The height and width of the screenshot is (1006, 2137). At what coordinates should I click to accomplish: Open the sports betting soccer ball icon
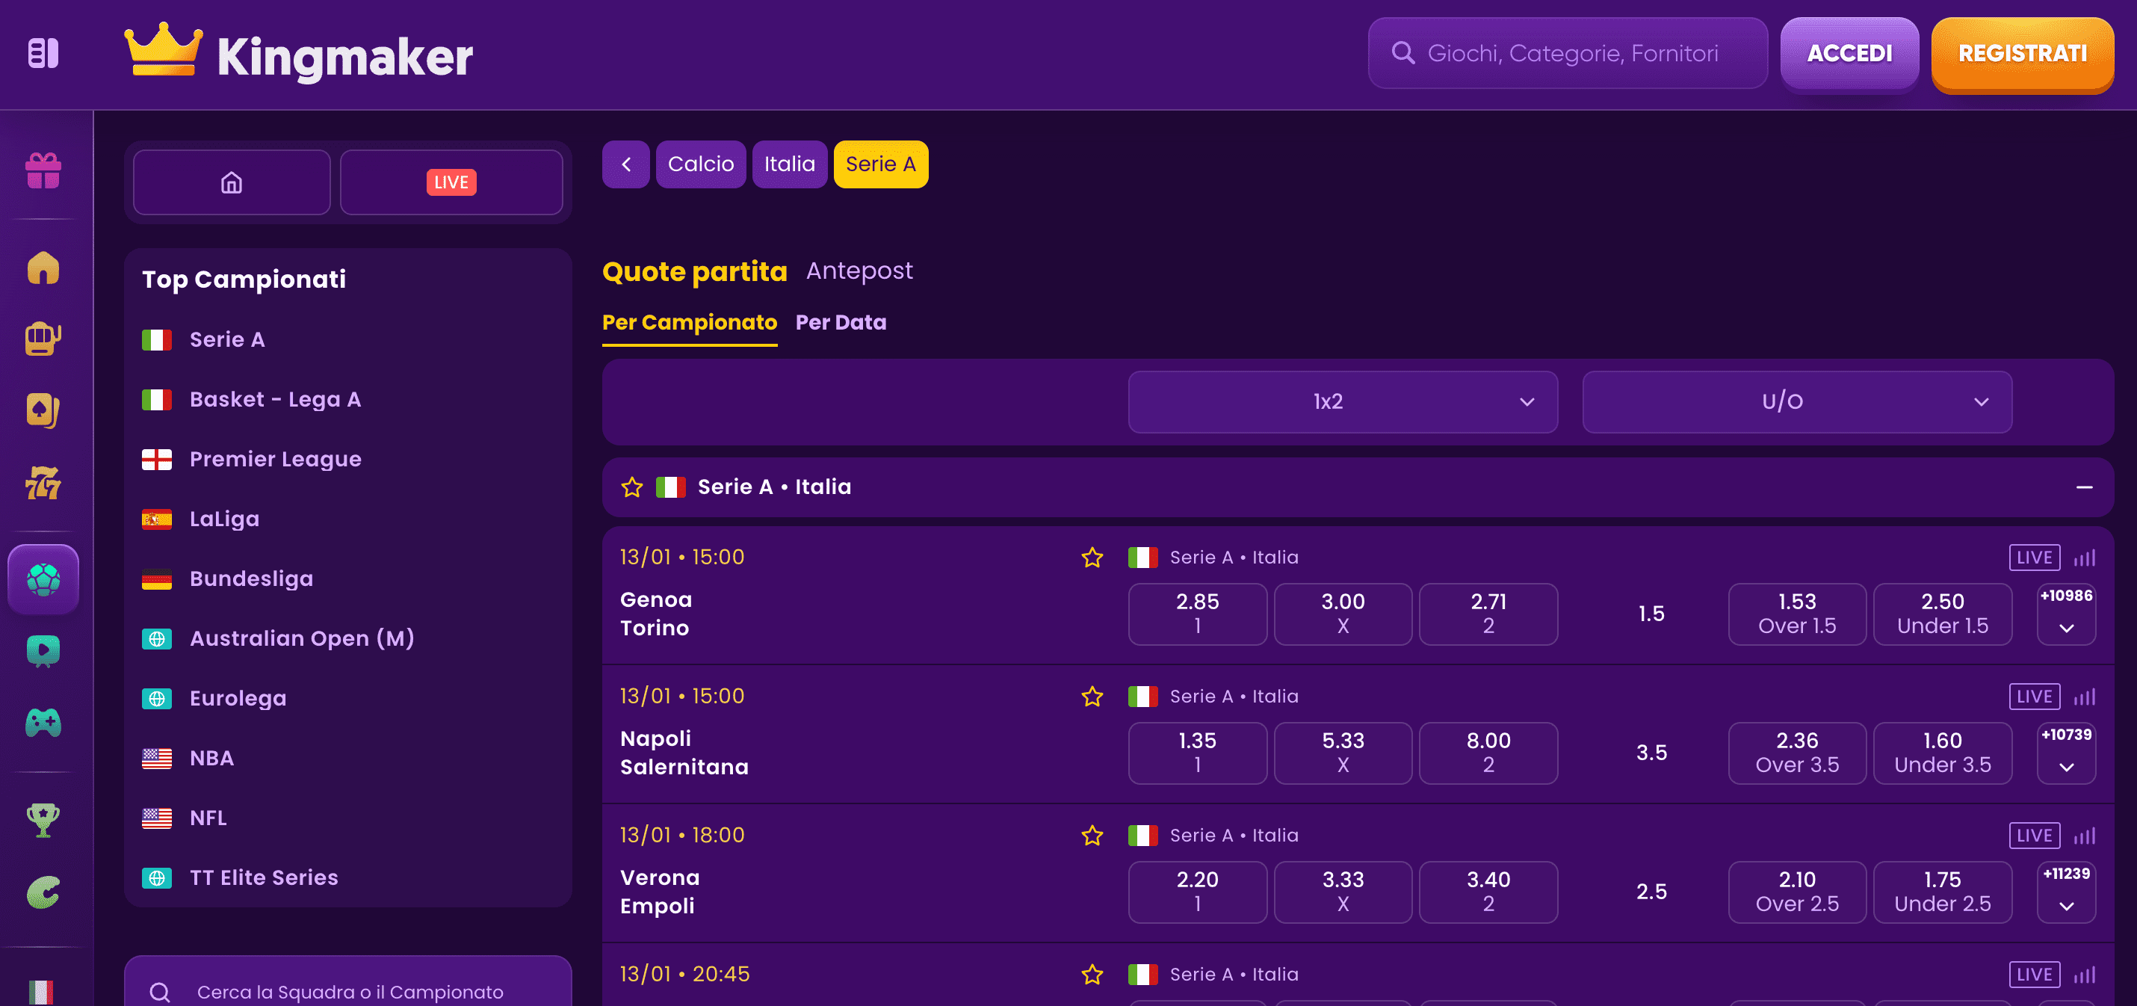(43, 578)
